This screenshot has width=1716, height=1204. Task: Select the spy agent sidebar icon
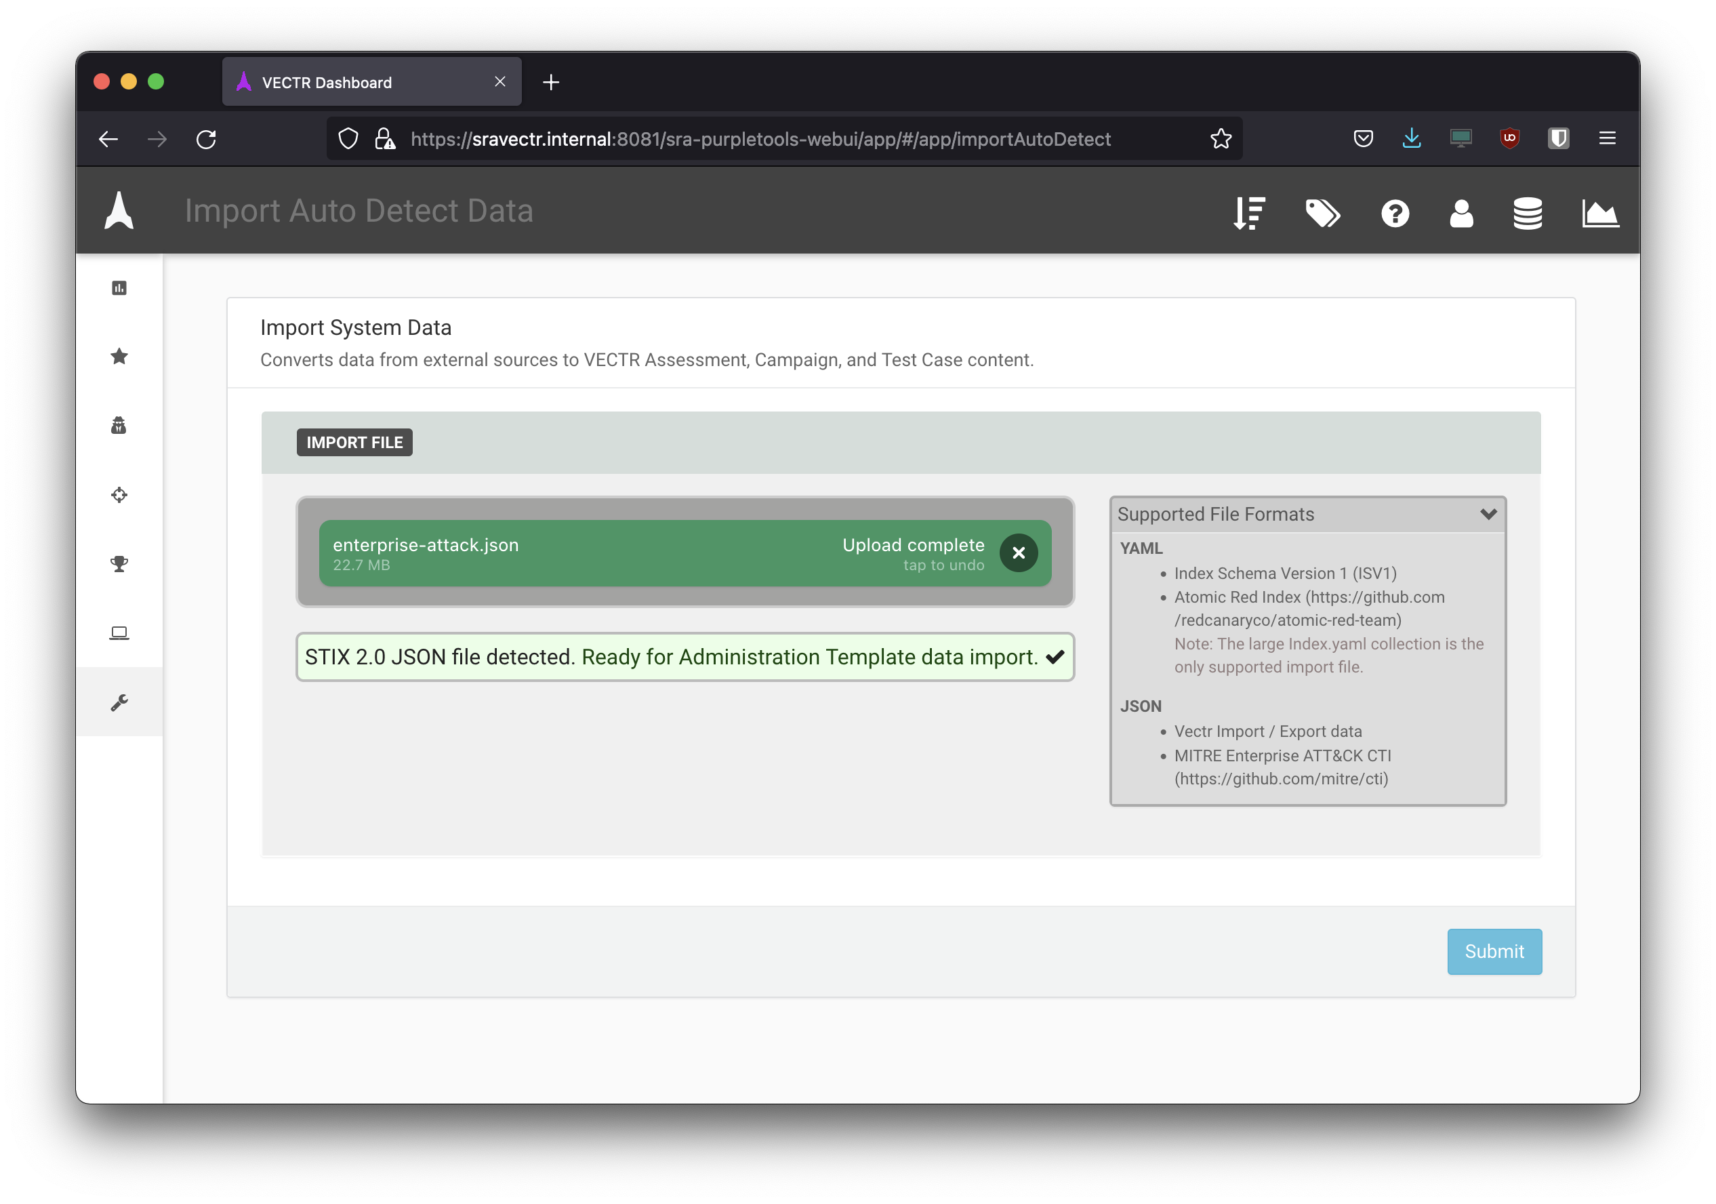(119, 426)
